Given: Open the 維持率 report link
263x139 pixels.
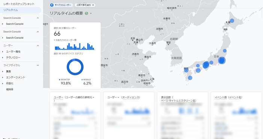Looking at the screenshot, I should tap(10, 89).
